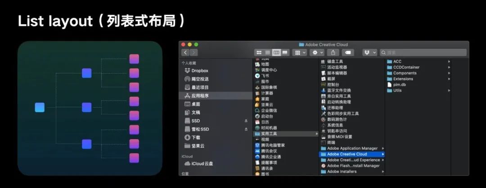Click the Edit Tags toolbar button
Viewport: 486px width, 188px height.
349,52
